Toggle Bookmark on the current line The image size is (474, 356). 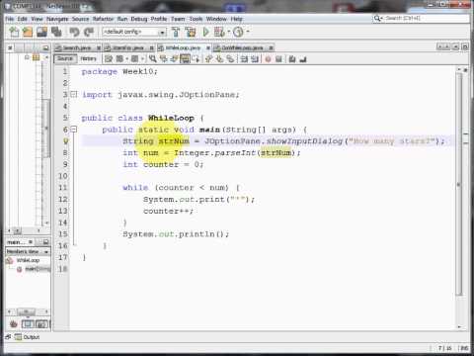coord(231,59)
